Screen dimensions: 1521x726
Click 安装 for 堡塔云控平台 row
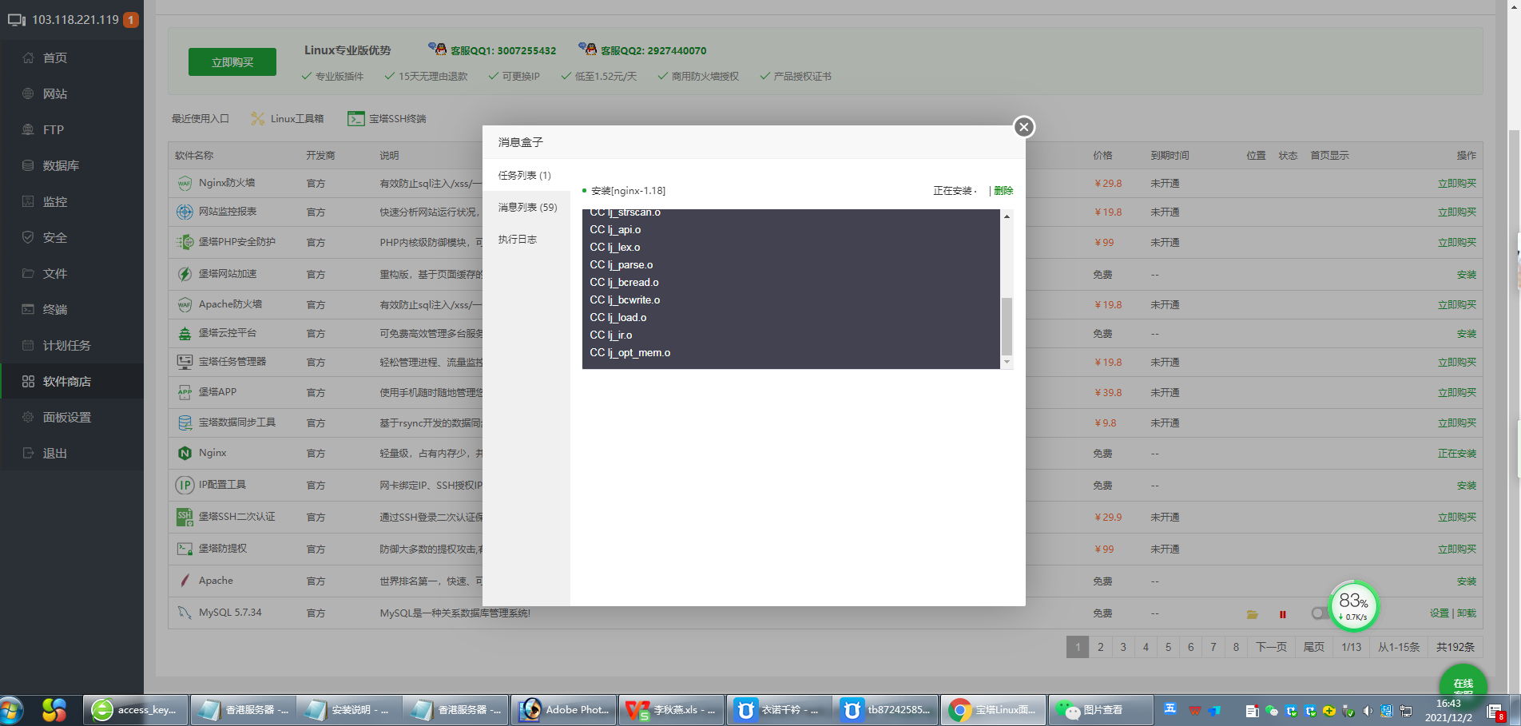(1467, 333)
